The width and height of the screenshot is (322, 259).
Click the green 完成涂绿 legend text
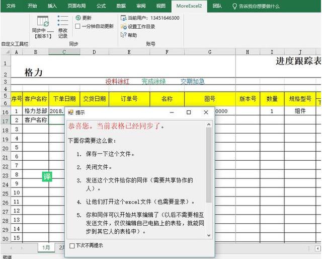point(153,82)
